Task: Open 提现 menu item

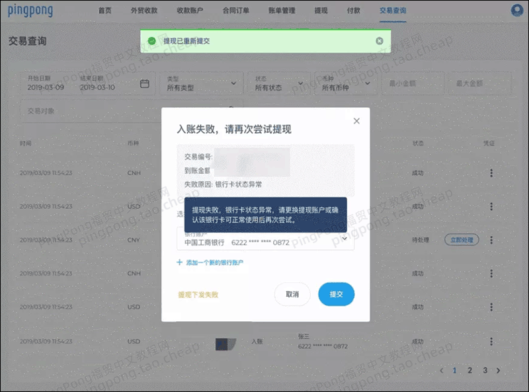Action: (x=321, y=11)
